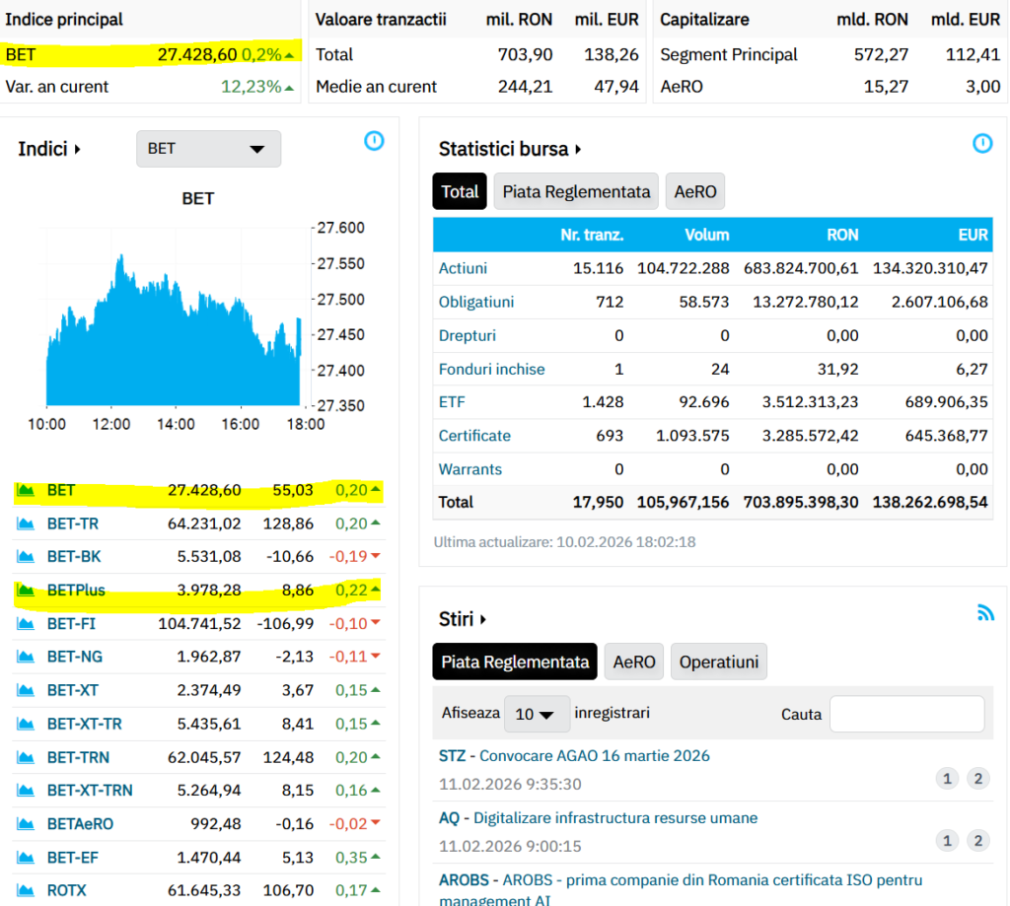
Task: Click info icon in Indici panel
Action: pyautogui.click(x=374, y=141)
